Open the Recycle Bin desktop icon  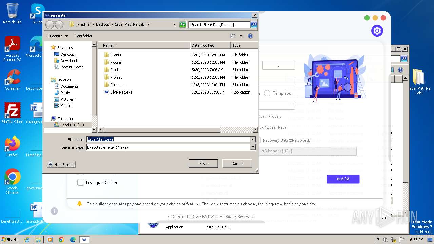point(12,14)
